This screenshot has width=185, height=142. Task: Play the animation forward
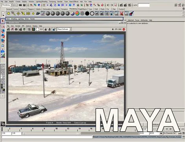(x=171, y=129)
